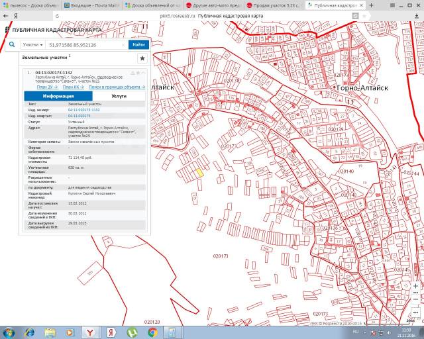Open the red Я Yandex taskbar icon
The image size is (424, 339).
click(x=111, y=333)
